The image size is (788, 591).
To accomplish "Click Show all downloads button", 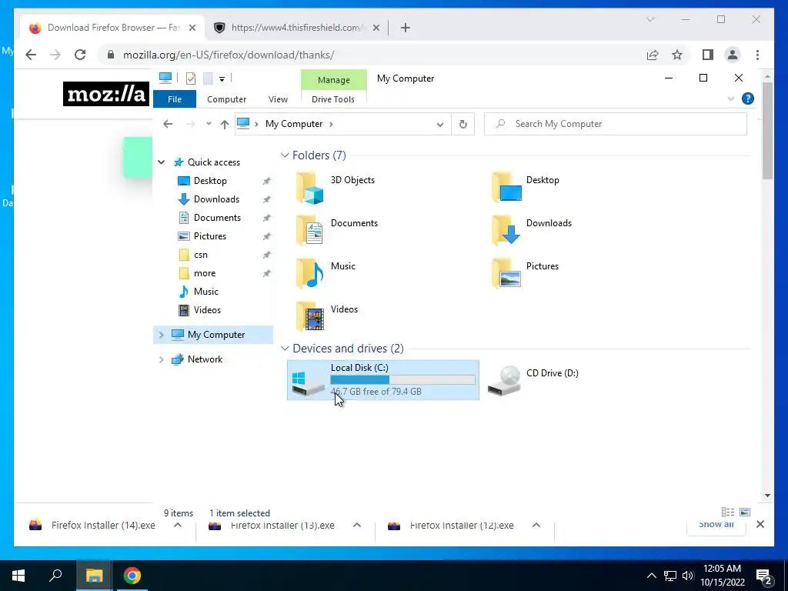I will [716, 524].
